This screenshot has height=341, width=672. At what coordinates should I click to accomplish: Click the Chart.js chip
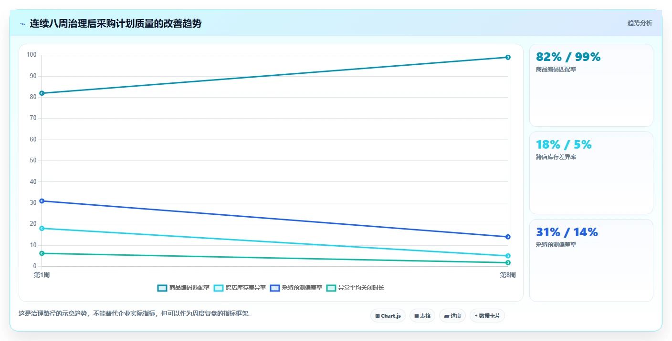pos(388,316)
